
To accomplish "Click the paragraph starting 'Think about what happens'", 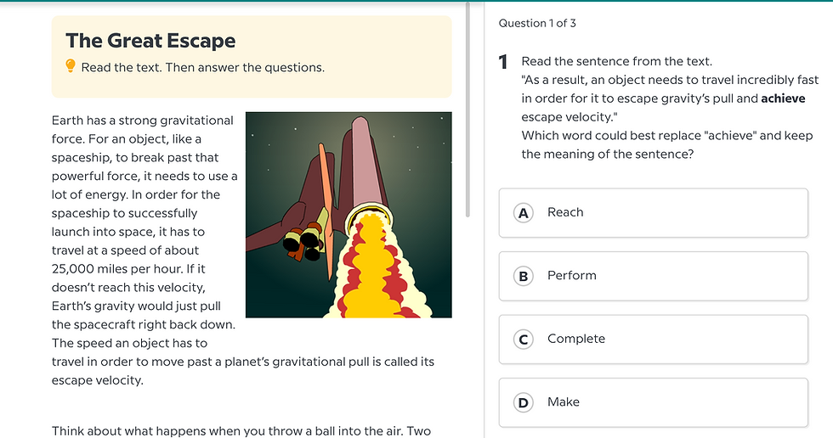I will point(241,431).
